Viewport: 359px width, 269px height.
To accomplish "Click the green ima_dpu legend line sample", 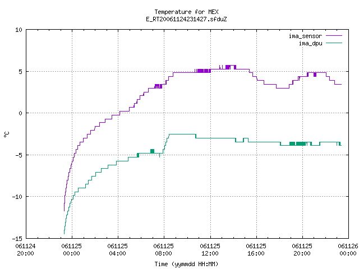I will click(334, 43).
